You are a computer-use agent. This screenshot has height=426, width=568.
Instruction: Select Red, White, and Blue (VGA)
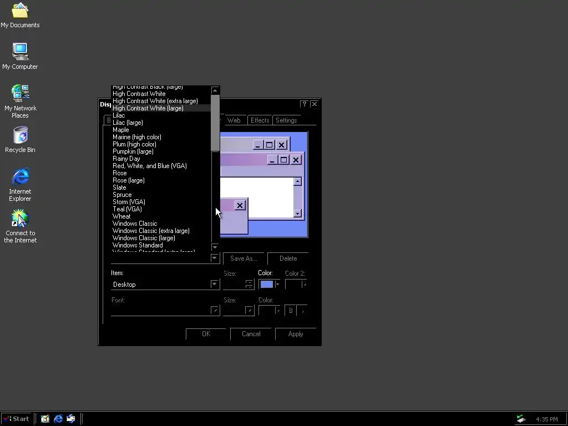coord(161,166)
